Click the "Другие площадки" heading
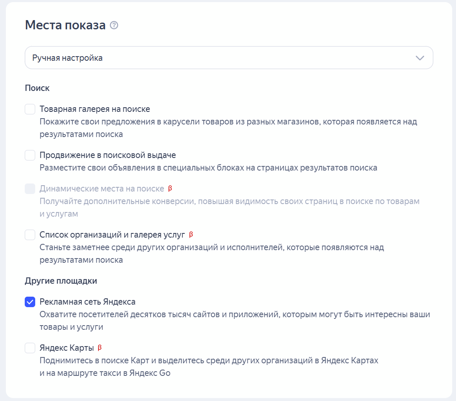Viewport: 456px width, 401px height. [x=61, y=281]
